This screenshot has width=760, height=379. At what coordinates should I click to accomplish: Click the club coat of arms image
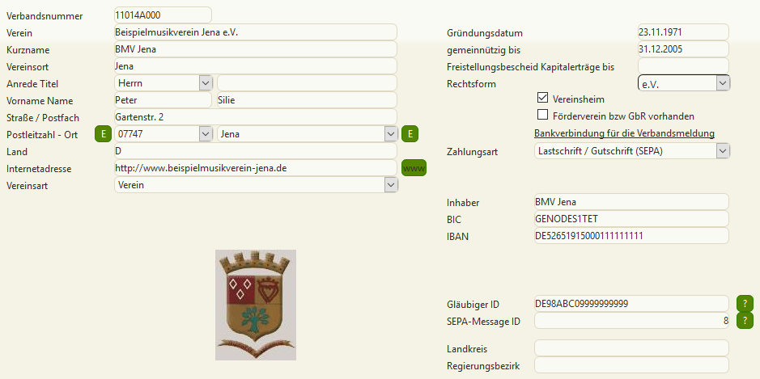pyautogui.click(x=256, y=305)
